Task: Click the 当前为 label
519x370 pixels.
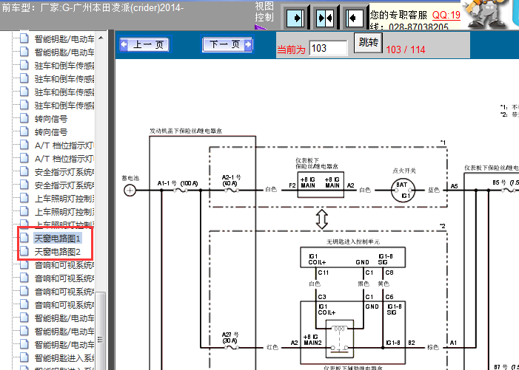Action: (291, 49)
